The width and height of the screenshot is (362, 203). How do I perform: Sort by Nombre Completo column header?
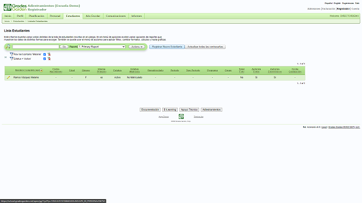tap(27, 70)
